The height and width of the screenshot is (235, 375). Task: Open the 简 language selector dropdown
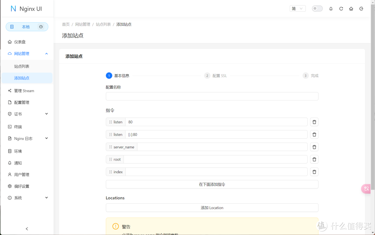pos(298,8)
